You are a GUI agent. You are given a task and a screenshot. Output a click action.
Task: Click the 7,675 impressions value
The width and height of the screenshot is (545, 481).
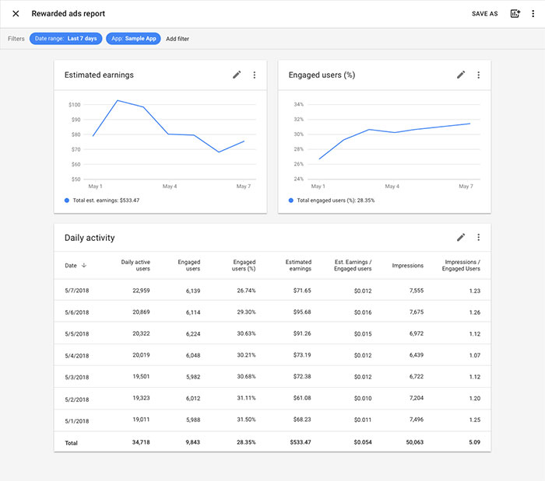click(x=417, y=312)
